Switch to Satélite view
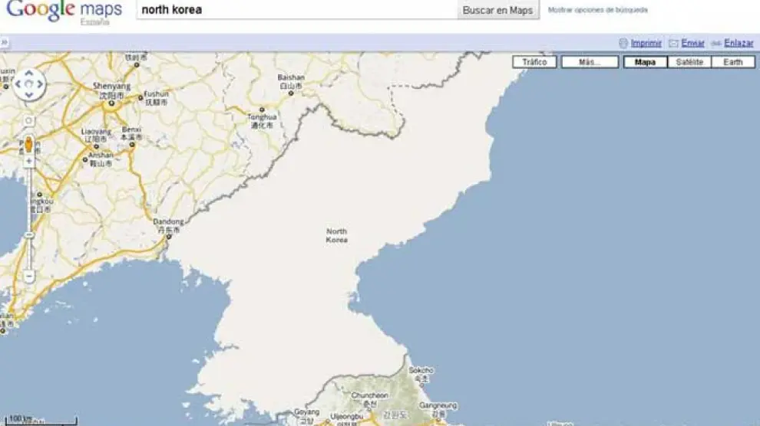Image resolution: width=760 pixels, height=426 pixels. pyautogui.click(x=689, y=62)
